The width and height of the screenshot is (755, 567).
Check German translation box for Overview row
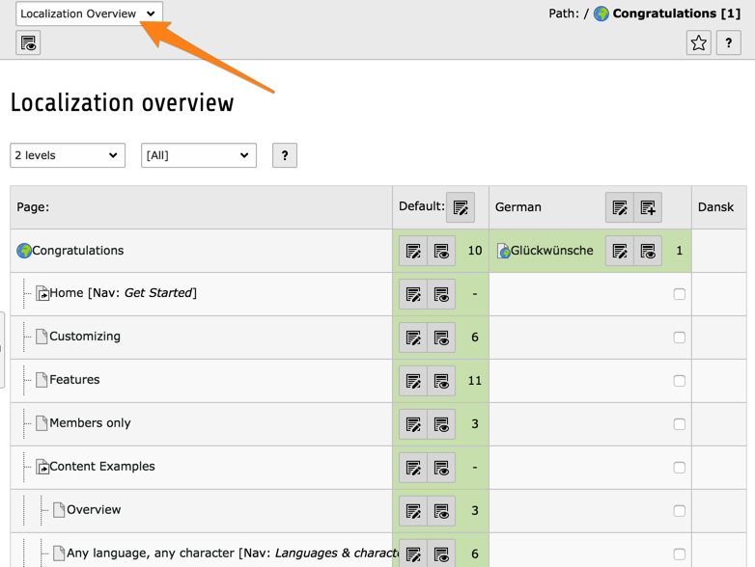click(679, 510)
